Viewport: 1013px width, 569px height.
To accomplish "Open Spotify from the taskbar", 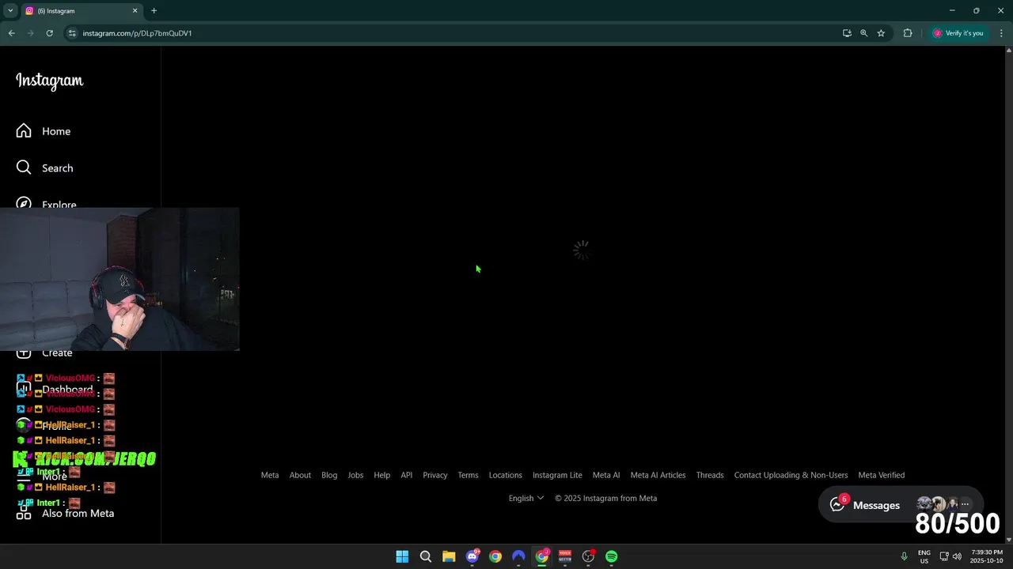I will pos(612,556).
